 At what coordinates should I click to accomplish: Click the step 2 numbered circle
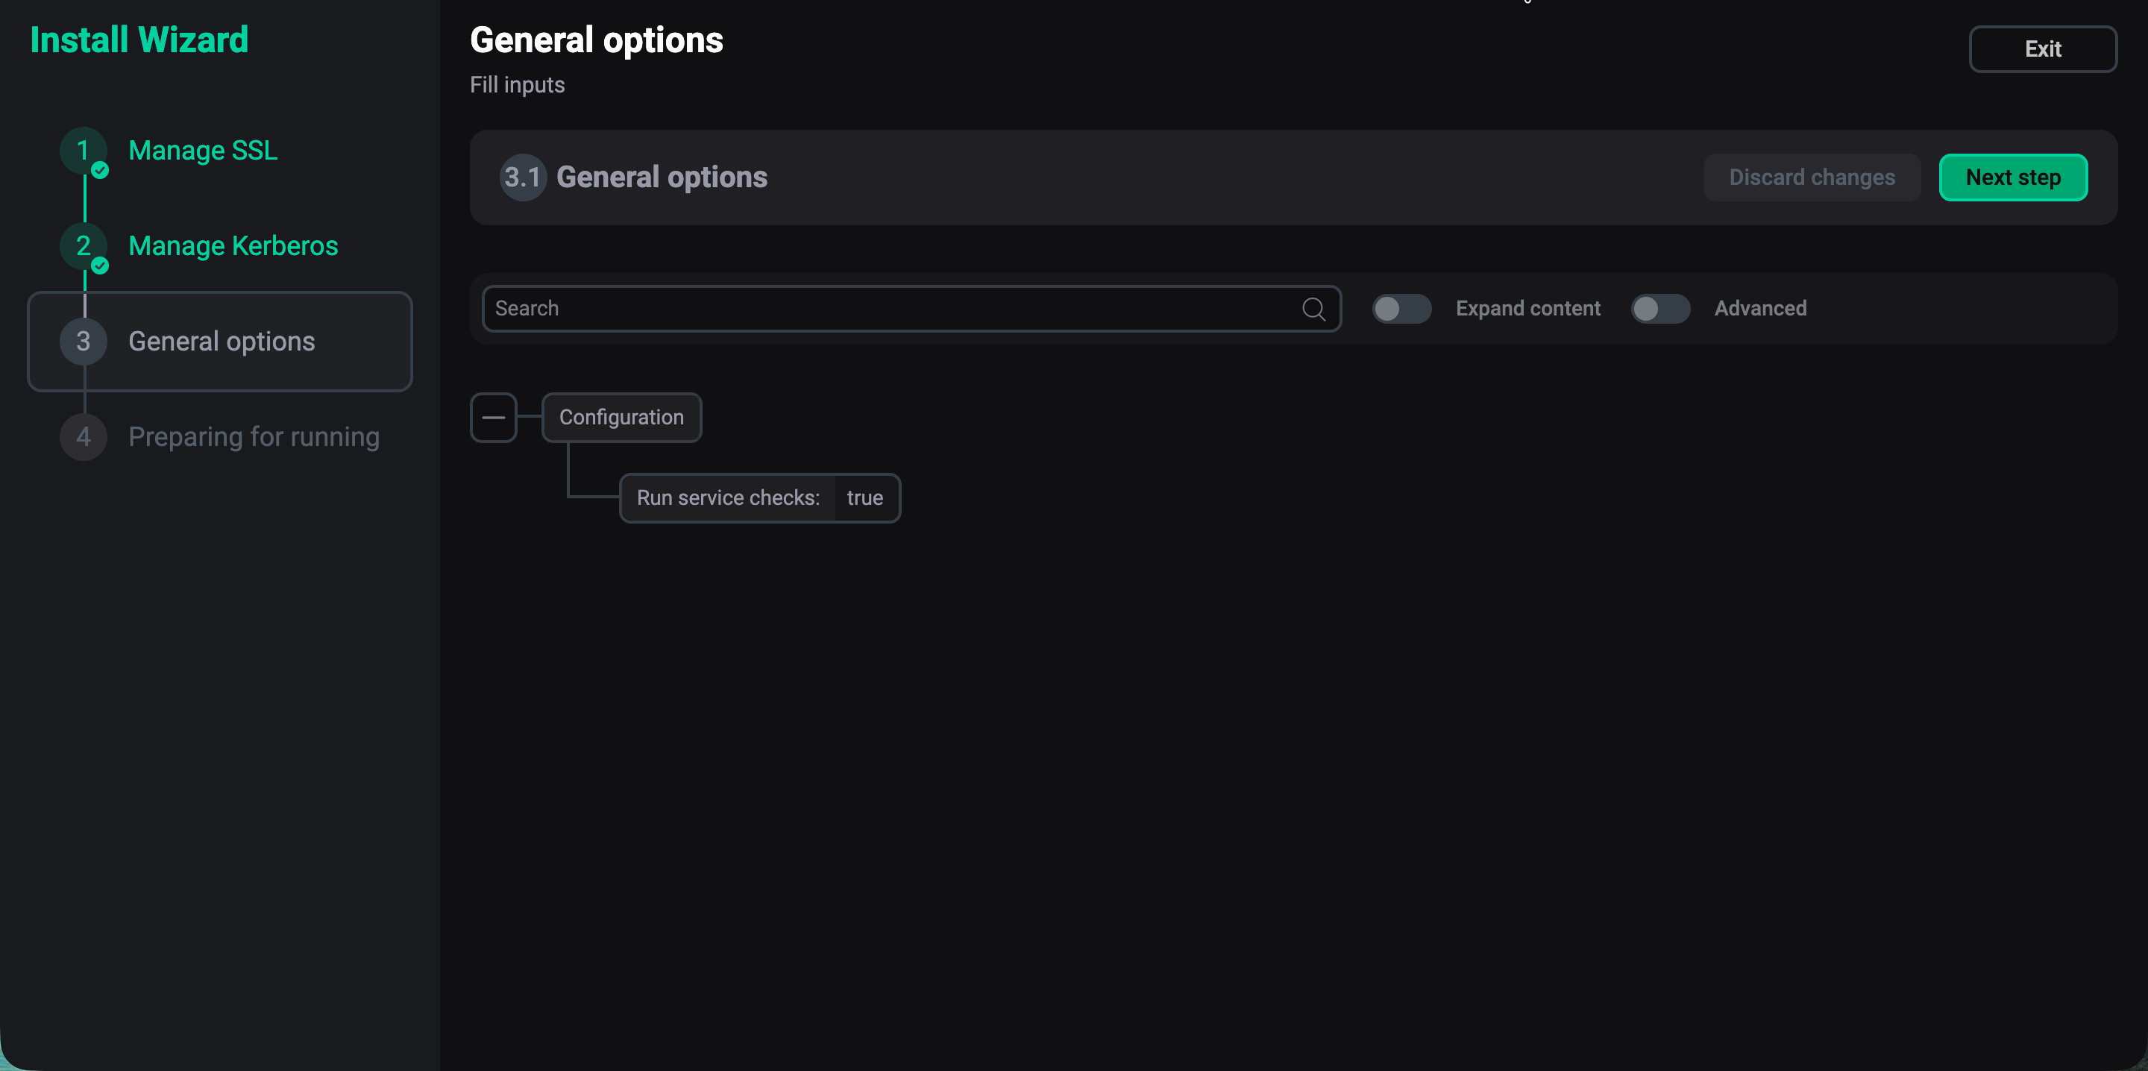pyautogui.click(x=83, y=247)
